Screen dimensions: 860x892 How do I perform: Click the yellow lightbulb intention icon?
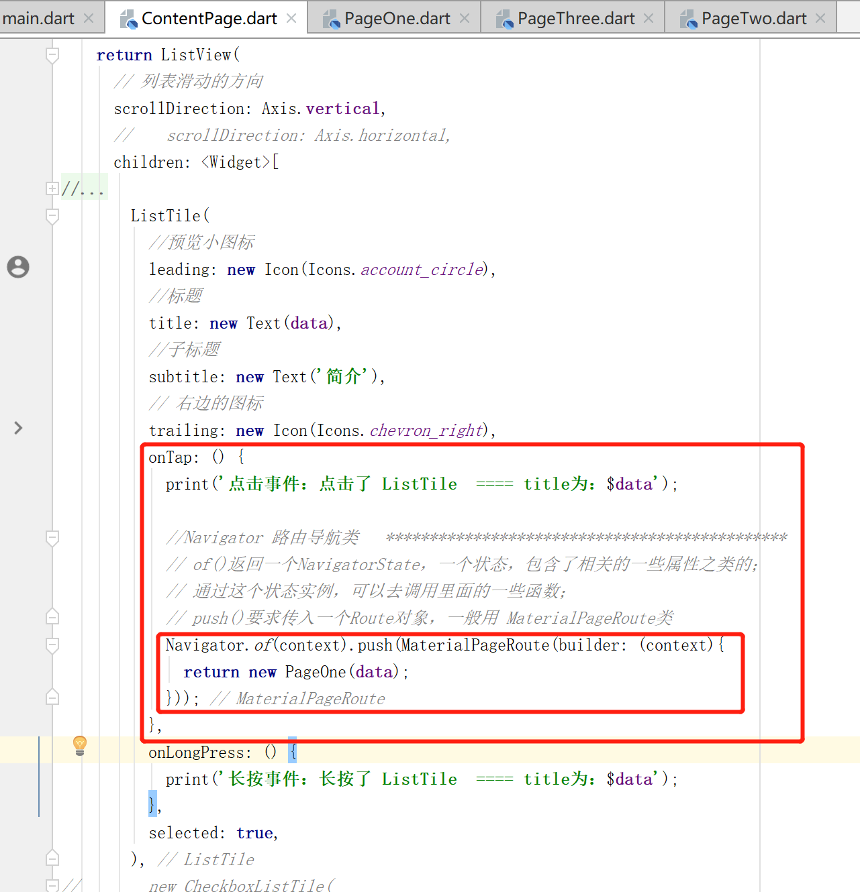(80, 745)
